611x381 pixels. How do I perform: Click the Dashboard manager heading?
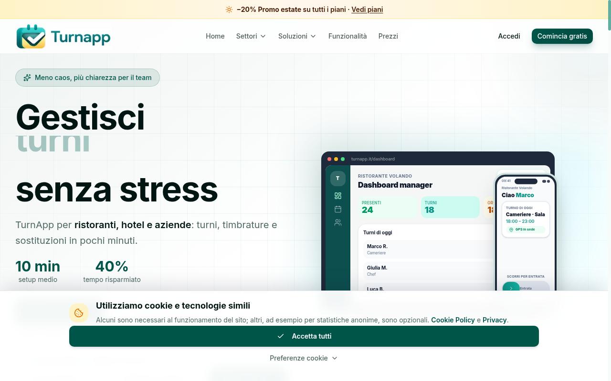395,185
